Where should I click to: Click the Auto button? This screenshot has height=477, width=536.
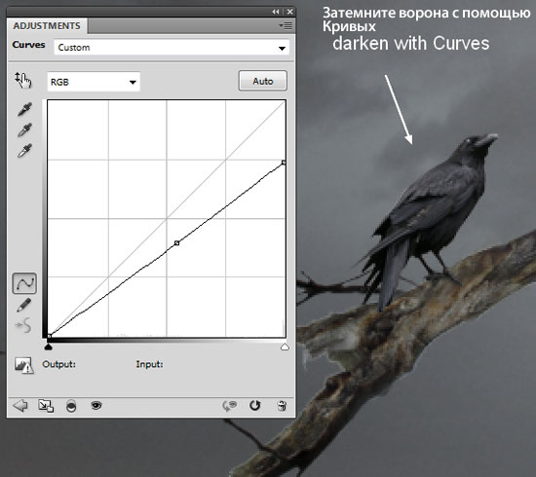[x=262, y=81]
